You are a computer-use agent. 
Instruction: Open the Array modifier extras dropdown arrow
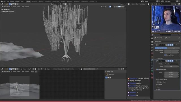174,61
